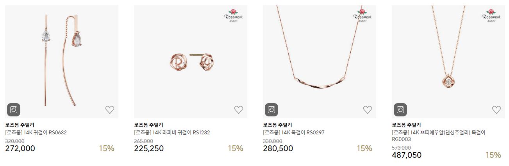View the dancing stone pendant necklace image
This screenshot has height=166, width=509.
tap(448, 62)
